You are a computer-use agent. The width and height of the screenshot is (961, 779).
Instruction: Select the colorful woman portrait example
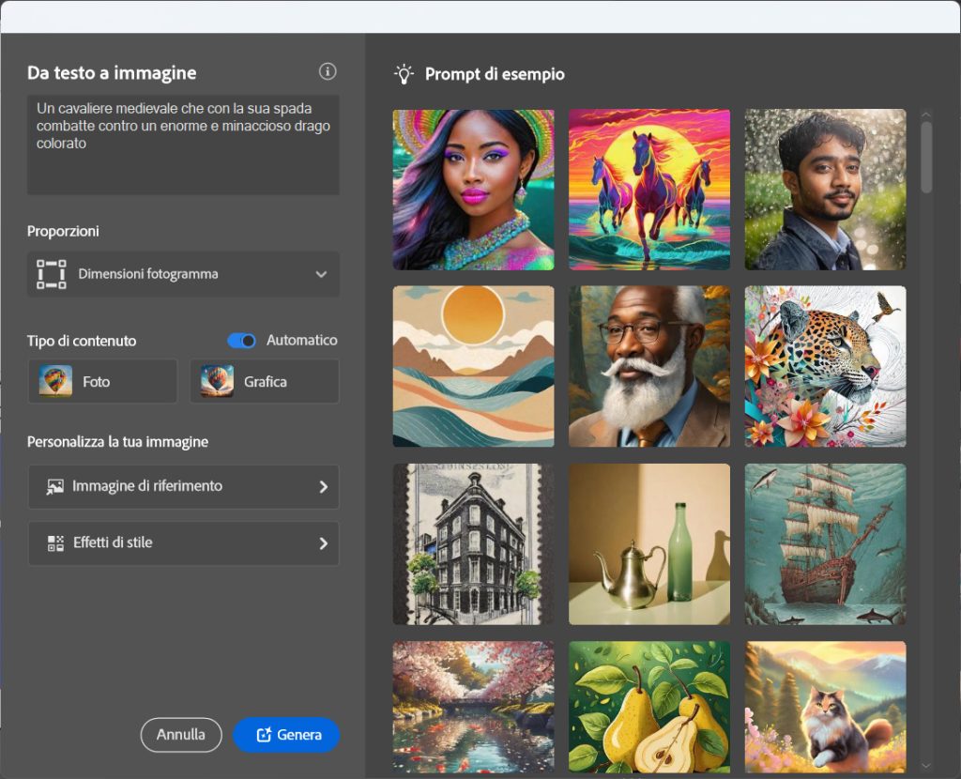click(x=473, y=190)
